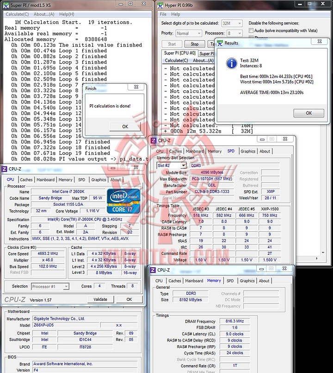Click the CPU-Z CPU window Z icon
Image resolution: width=333 pixels, height=373 pixels.
coord(4,169)
